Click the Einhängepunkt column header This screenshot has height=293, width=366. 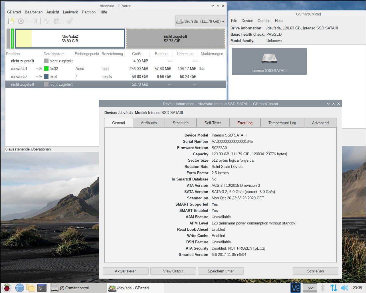point(87,54)
